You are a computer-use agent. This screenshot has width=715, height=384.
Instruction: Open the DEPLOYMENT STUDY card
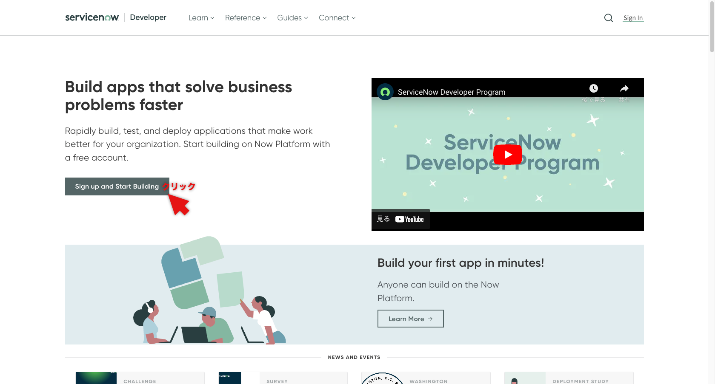pyautogui.click(x=524, y=379)
